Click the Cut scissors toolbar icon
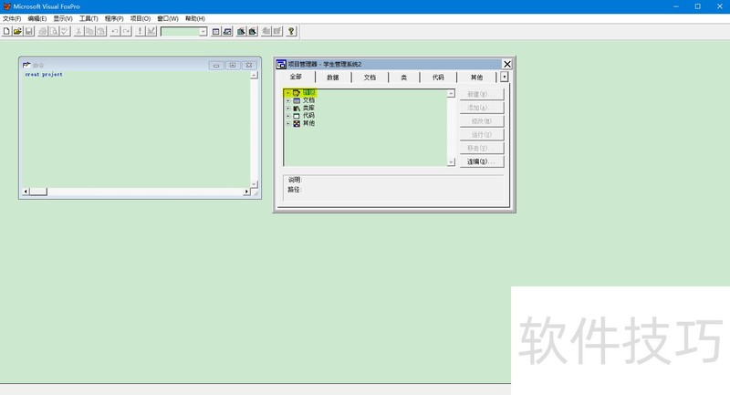Image resolution: width=730 pixels, height=395 pixels. (x=78, y=31)
